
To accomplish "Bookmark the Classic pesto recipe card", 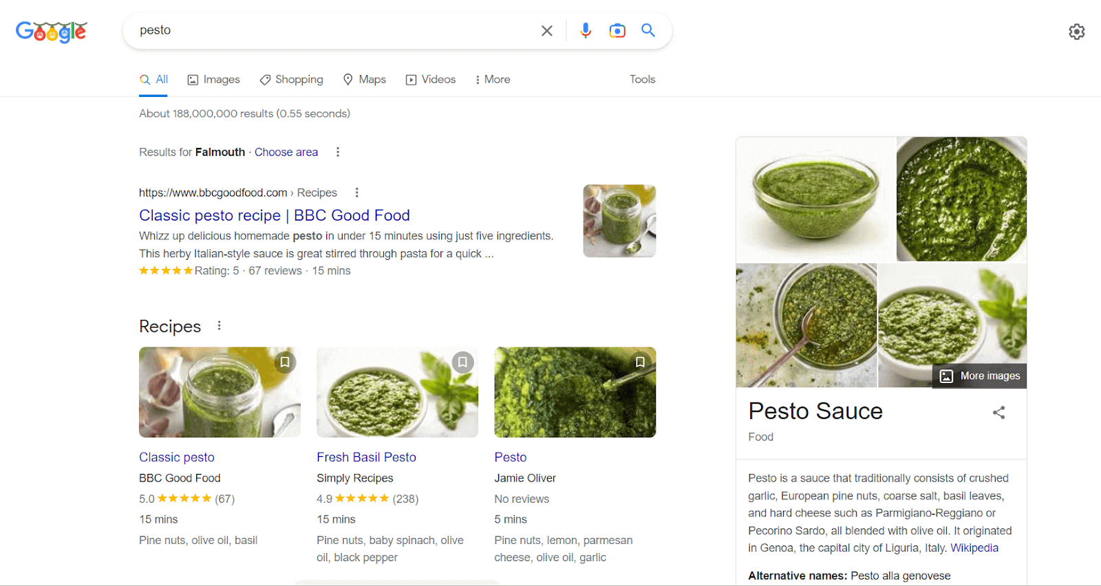I will click(x=285, y=362).
